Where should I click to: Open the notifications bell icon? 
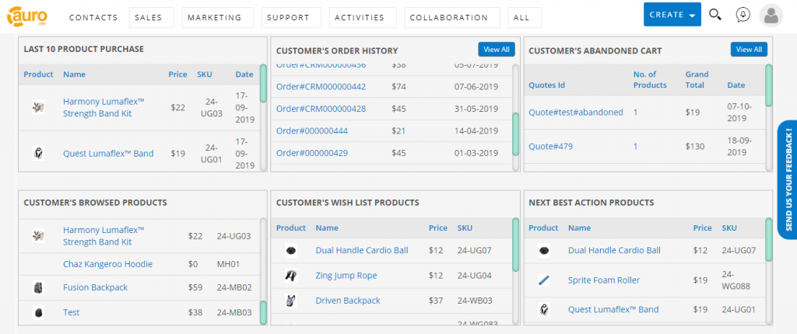[x=743, y=15]
